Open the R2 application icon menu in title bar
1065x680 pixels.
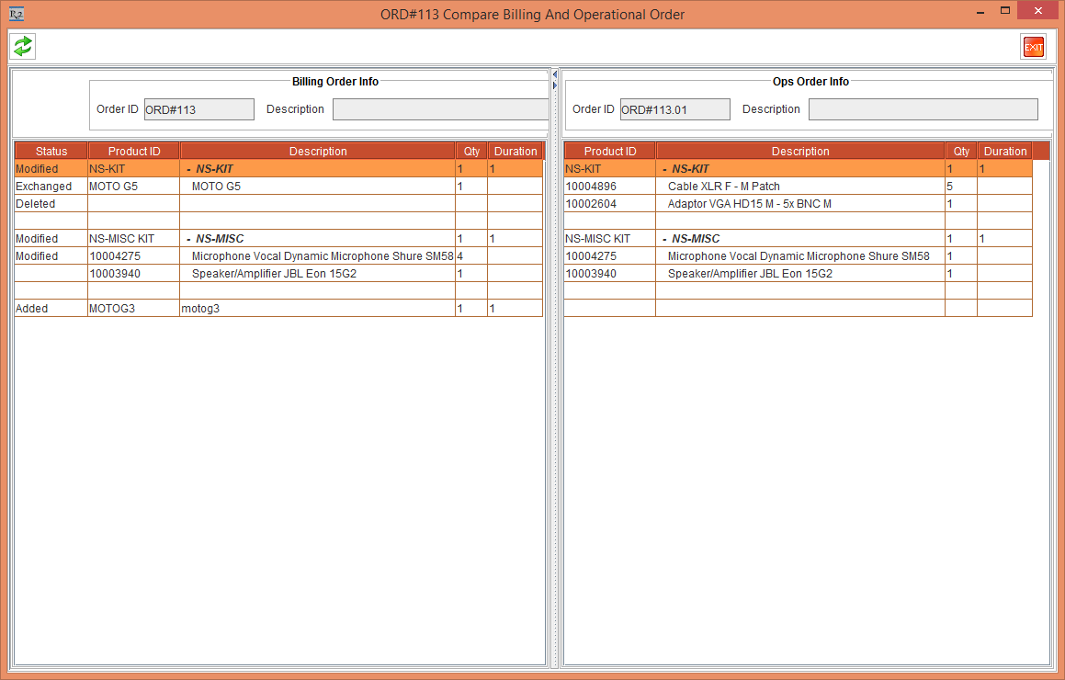pos(16,14)
